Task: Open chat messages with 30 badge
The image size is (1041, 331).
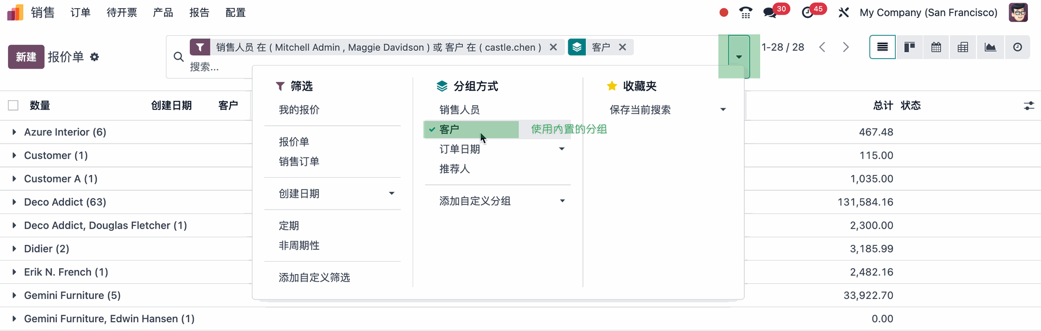Action: 770,12
